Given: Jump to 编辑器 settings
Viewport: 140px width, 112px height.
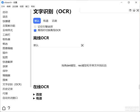Looking at the screenshot, I should click(6, 76).
